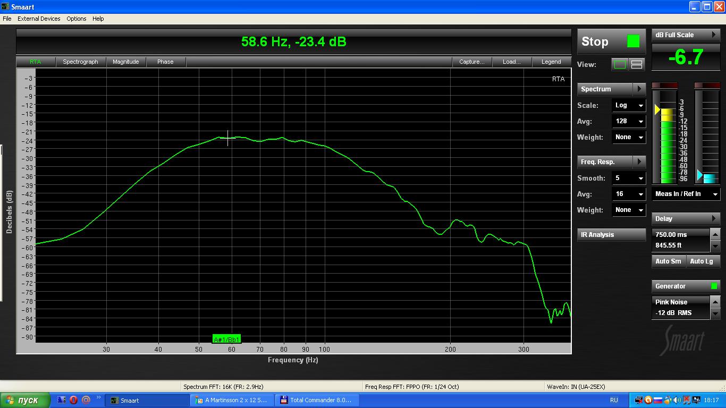Open IR Analysis
726x408 pixels.
tap(611, 234)
